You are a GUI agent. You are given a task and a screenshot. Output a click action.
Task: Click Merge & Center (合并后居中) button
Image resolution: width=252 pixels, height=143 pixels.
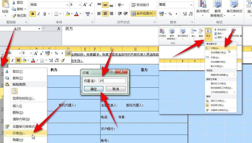click(142, 14)
